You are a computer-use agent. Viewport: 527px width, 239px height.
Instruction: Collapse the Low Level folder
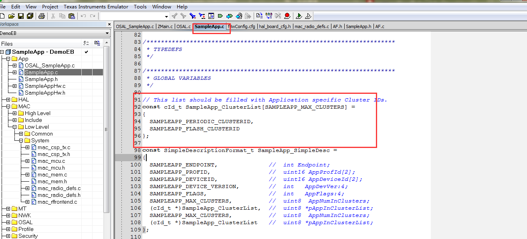click(x=14, y=127)
